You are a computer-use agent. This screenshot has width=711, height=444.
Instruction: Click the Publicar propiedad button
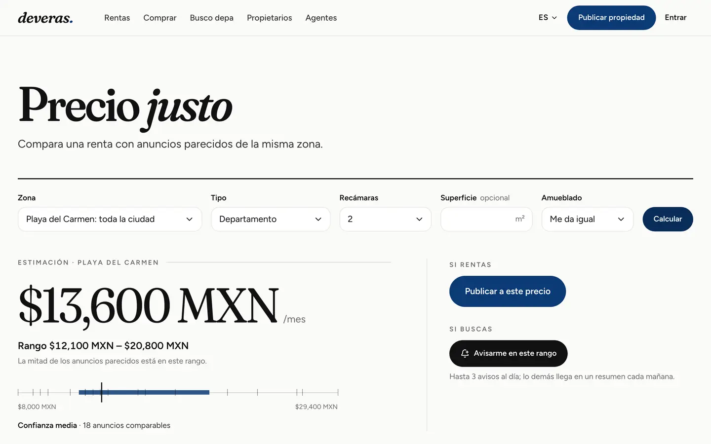pos(611,18)
